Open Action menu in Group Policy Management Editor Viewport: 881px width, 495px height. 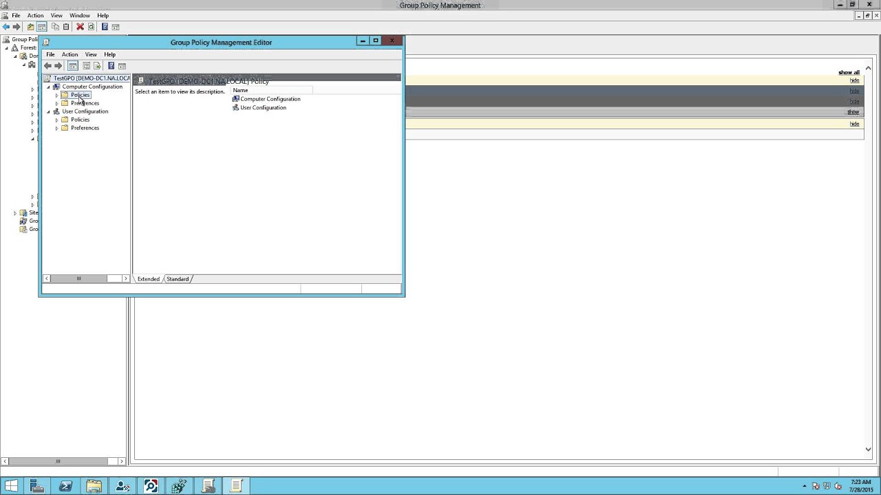(70, 54)
